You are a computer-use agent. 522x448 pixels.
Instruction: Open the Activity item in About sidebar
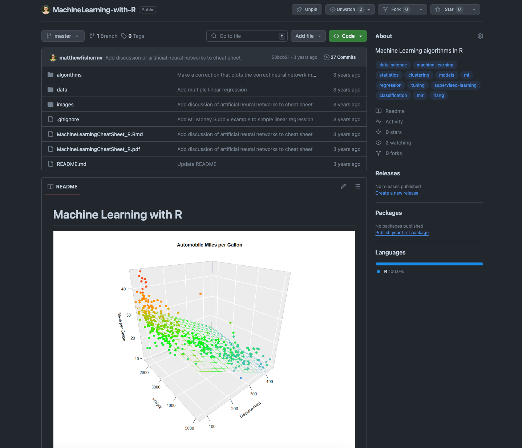point(394,122)
